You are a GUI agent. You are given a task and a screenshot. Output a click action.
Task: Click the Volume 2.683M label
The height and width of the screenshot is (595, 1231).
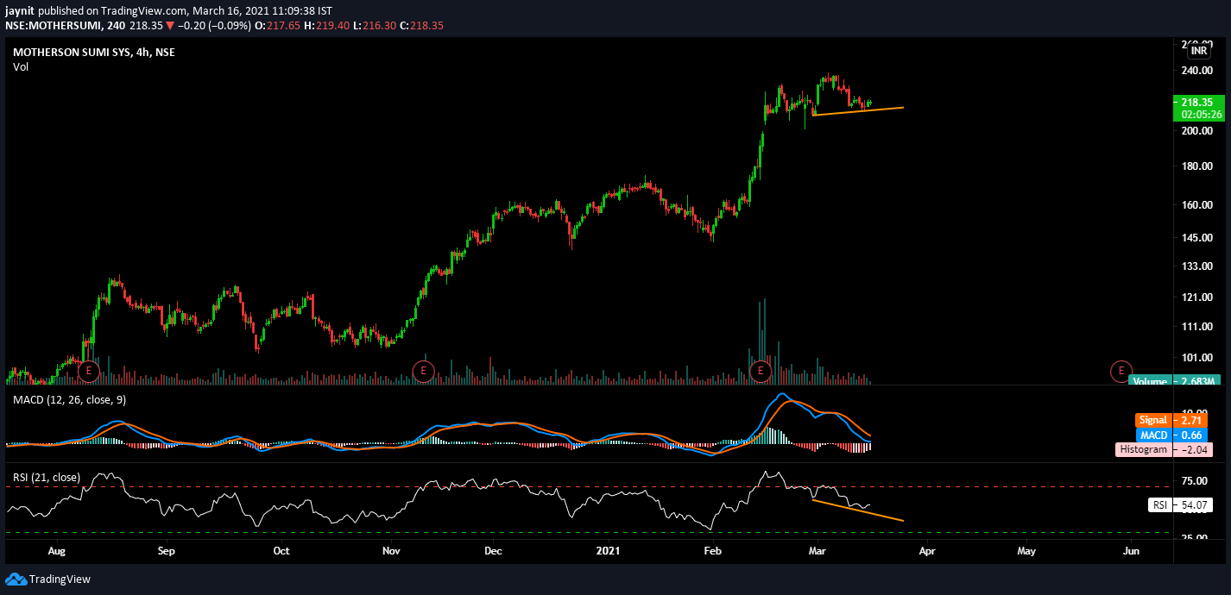[1176, 381]
